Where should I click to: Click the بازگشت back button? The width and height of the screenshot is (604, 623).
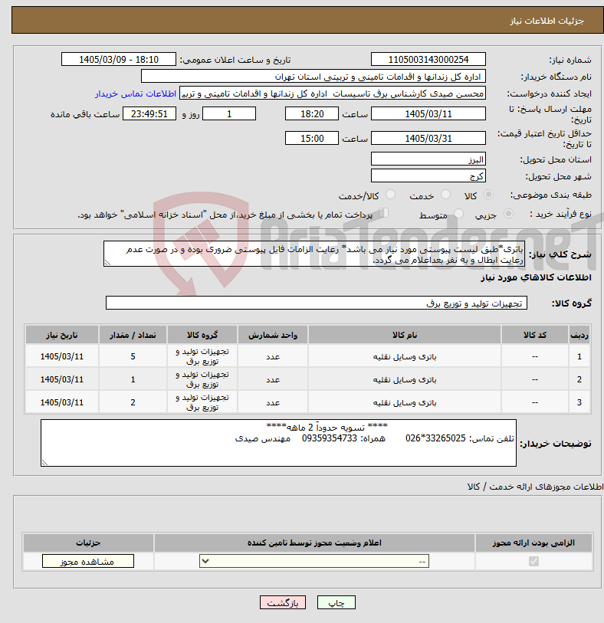(283, 602)
